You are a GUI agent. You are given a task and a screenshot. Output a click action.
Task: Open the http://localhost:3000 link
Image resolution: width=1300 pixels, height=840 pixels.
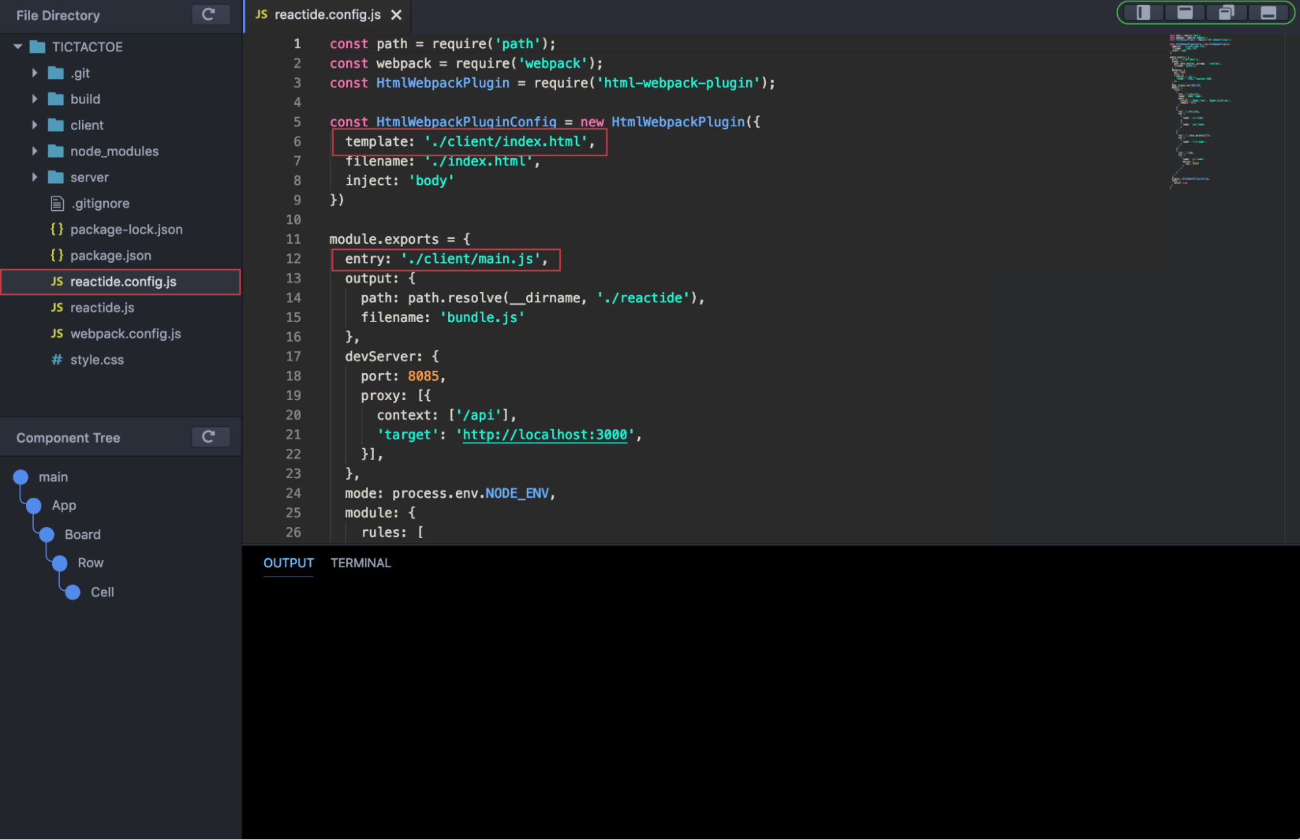coord(544,435)
